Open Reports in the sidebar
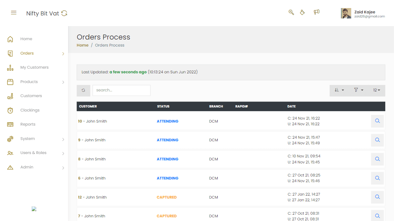This screenshot has width=394, height=221. click(28, 124)
